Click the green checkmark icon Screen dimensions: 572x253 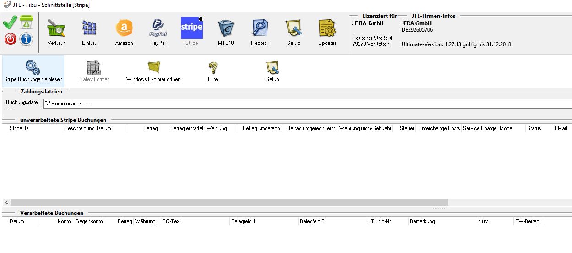[x=10, y=22]
